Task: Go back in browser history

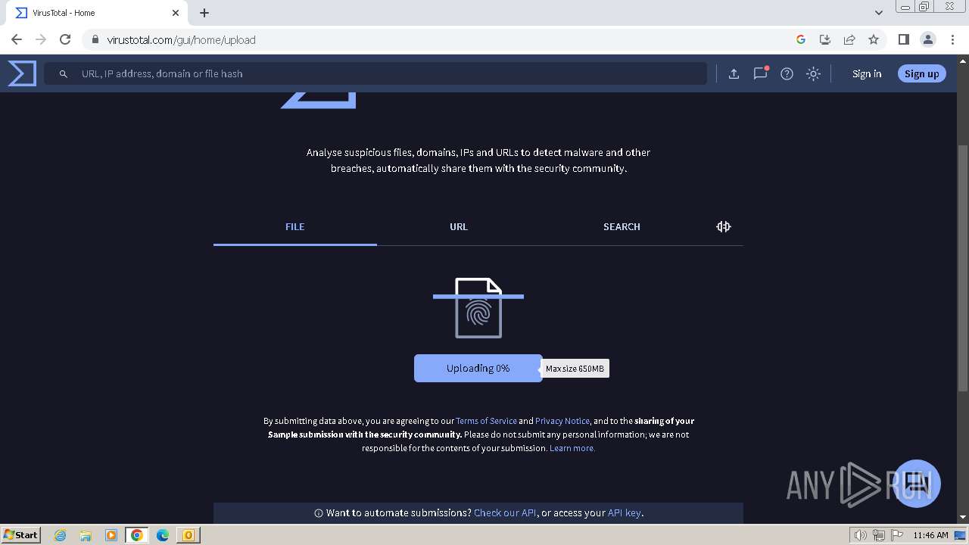Action: tap(17, 39)
